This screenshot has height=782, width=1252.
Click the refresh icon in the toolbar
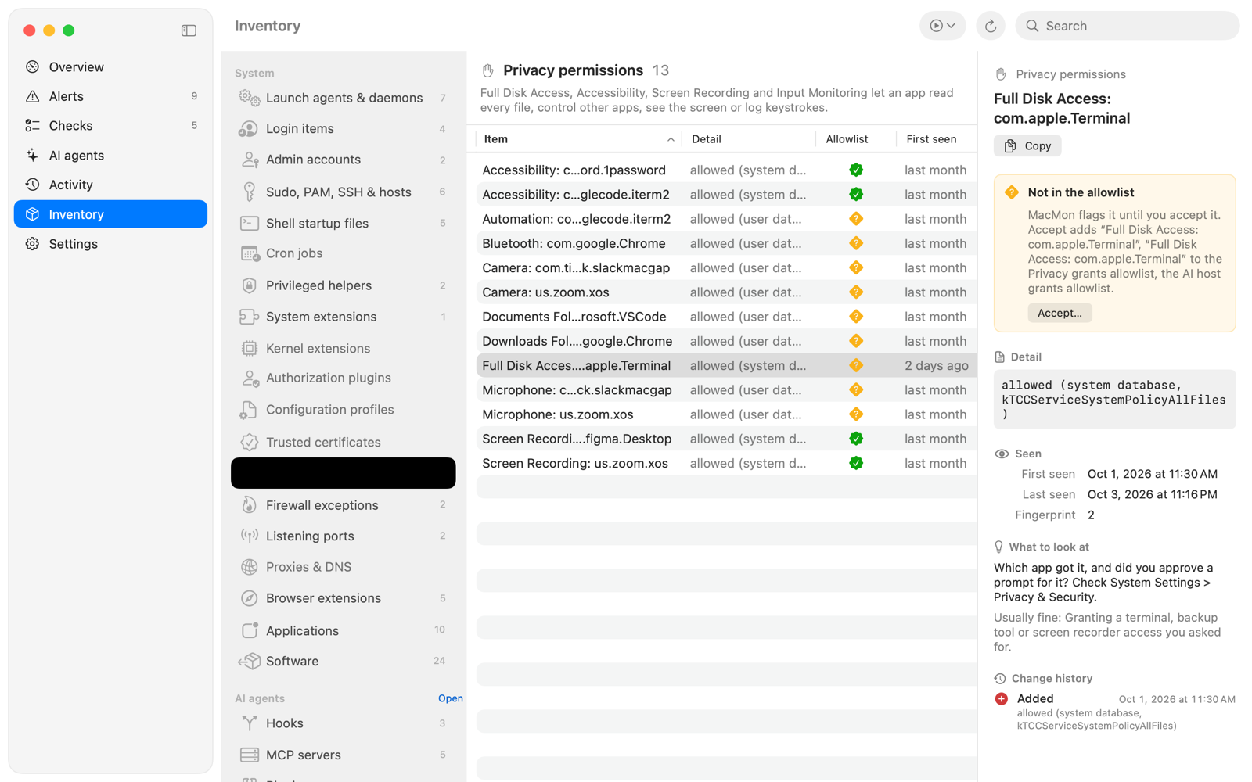(x=990, y=26)
